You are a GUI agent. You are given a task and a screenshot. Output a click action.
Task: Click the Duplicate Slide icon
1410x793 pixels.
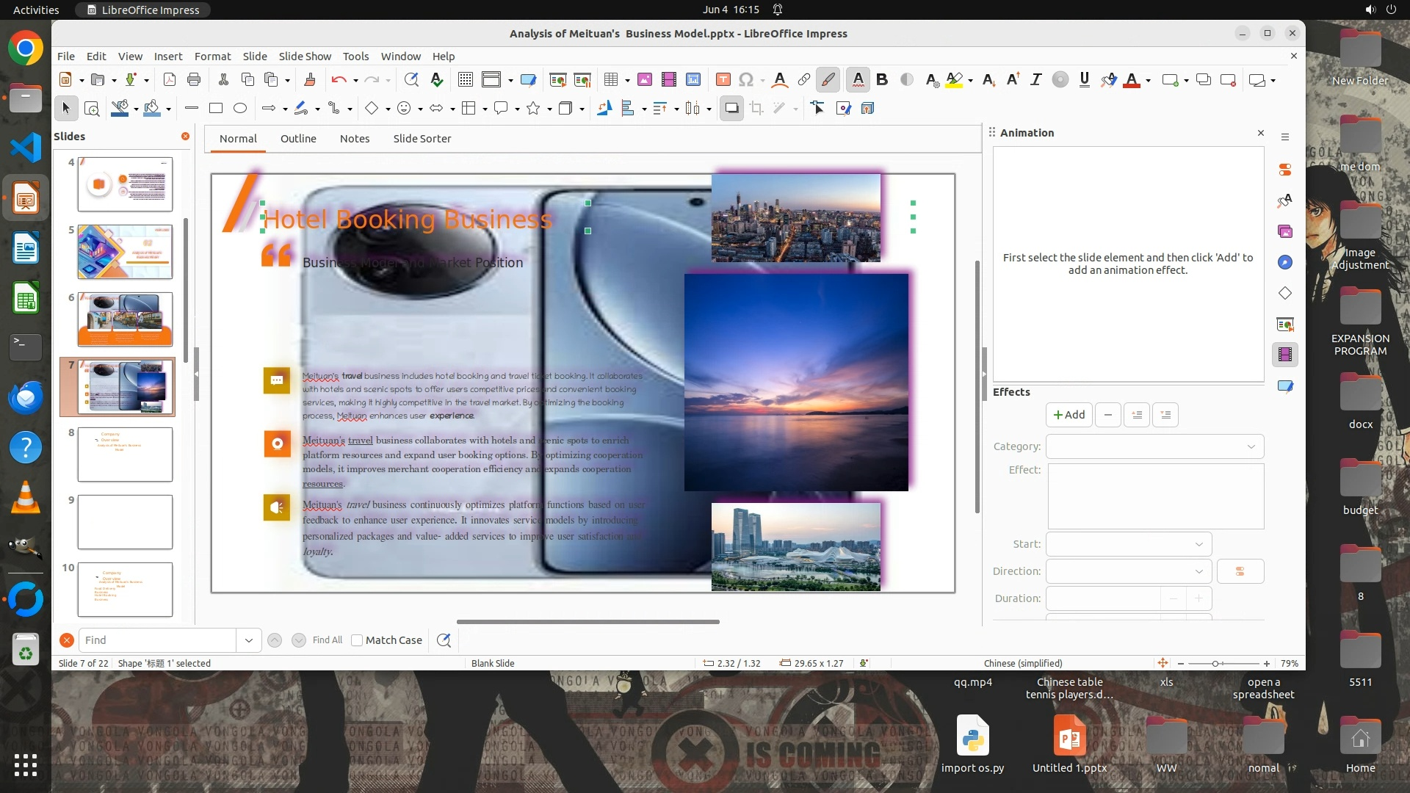pos(1203,80)
